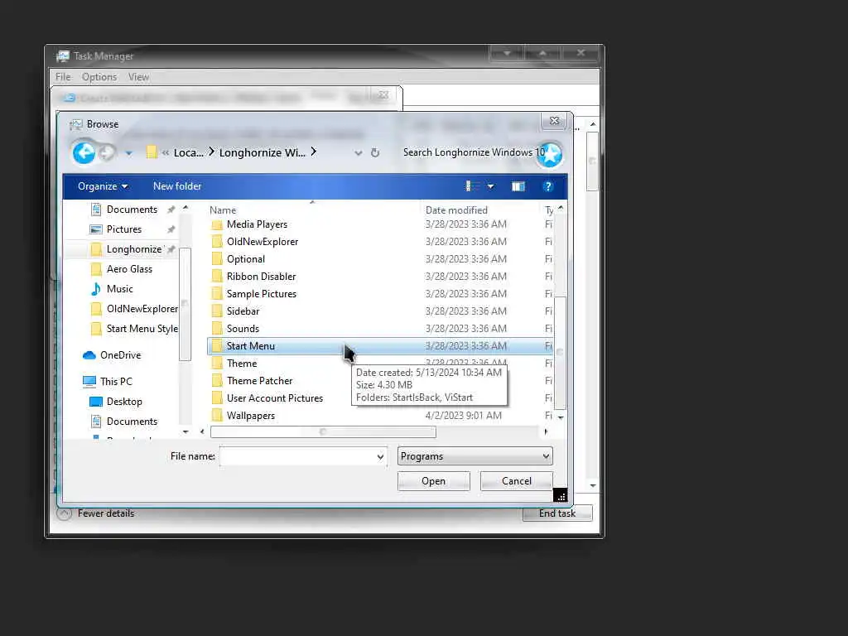Open recent locations dropdown beside navigation arrows
848x636 pixels.
point(128,153)
